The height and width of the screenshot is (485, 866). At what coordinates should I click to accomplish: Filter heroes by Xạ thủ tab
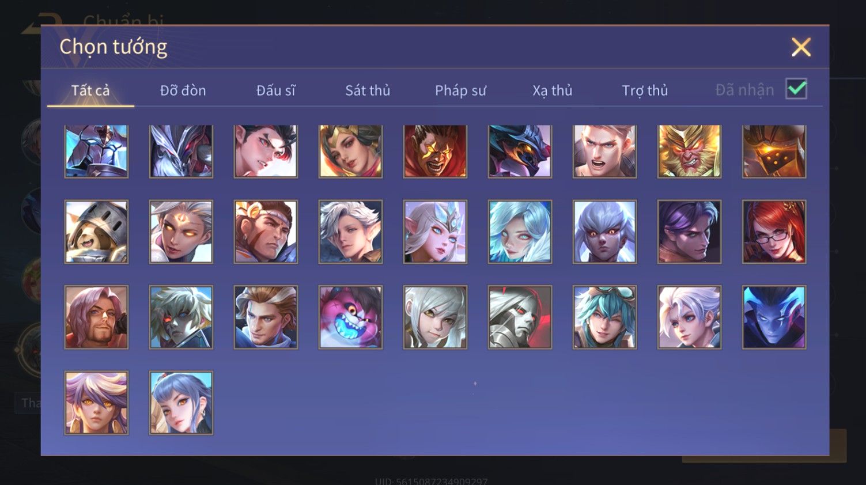tap(552, 90)
